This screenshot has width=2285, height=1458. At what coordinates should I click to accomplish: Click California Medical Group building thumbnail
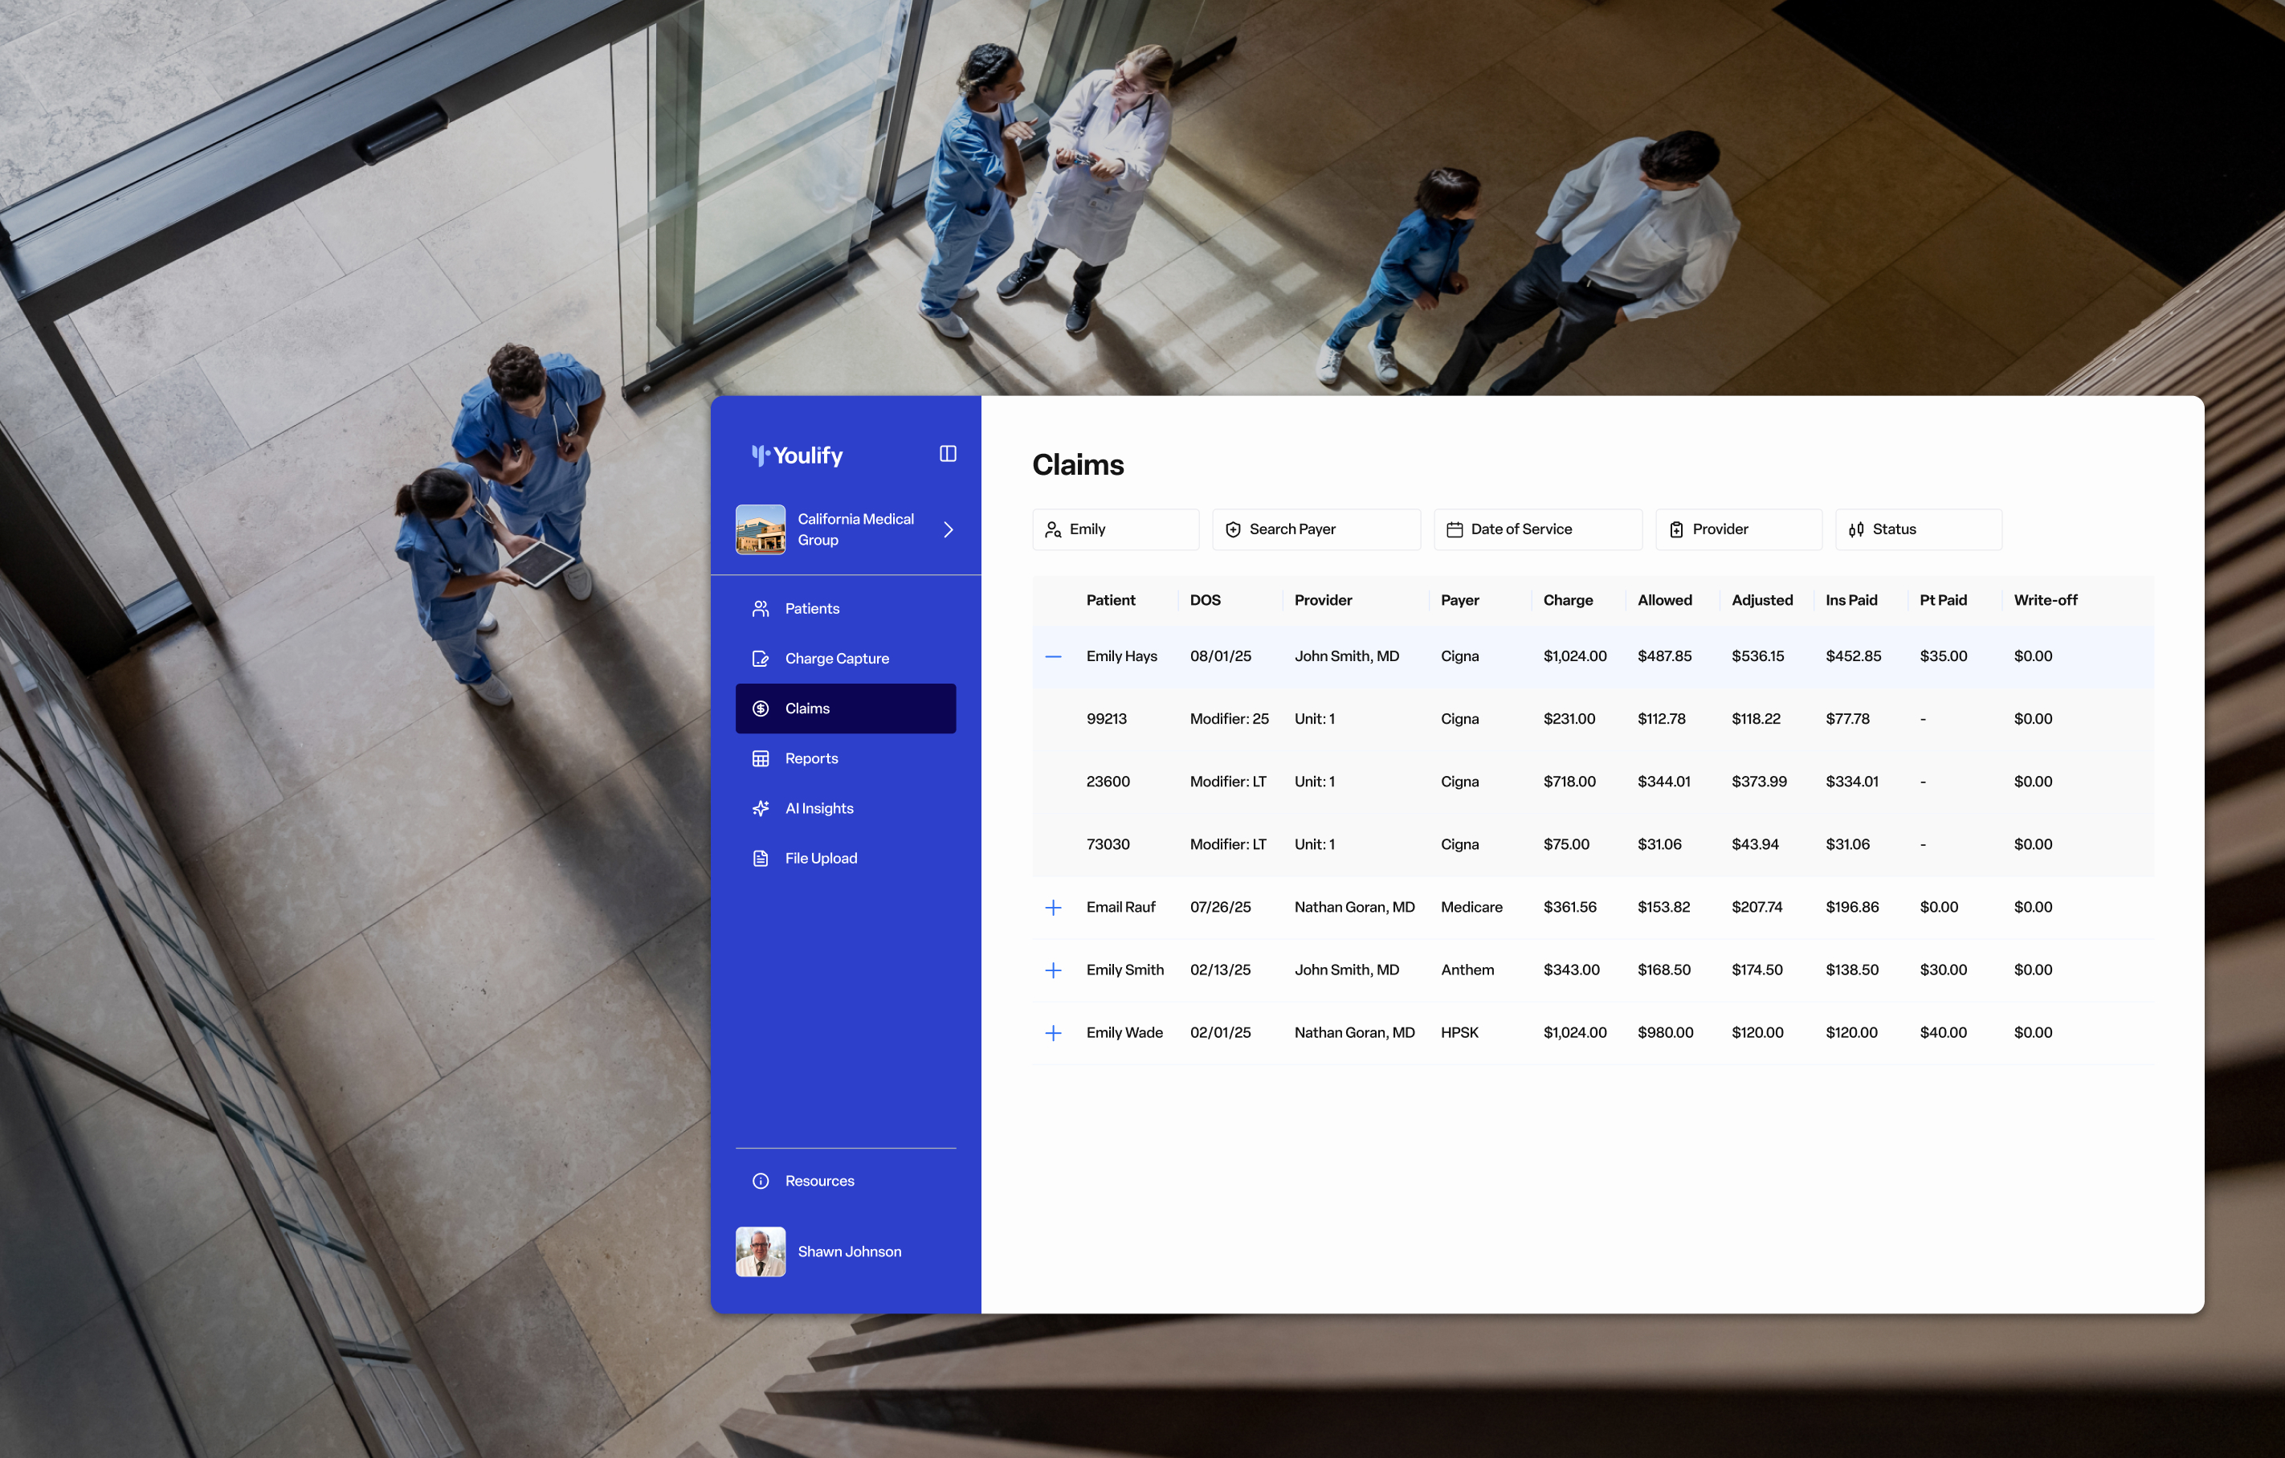760,529
